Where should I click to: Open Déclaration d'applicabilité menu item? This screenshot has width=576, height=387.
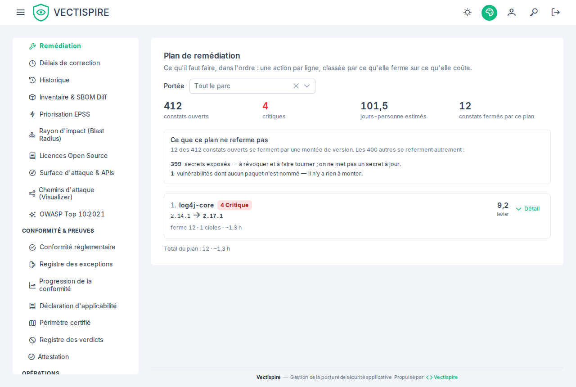(76, 306)
